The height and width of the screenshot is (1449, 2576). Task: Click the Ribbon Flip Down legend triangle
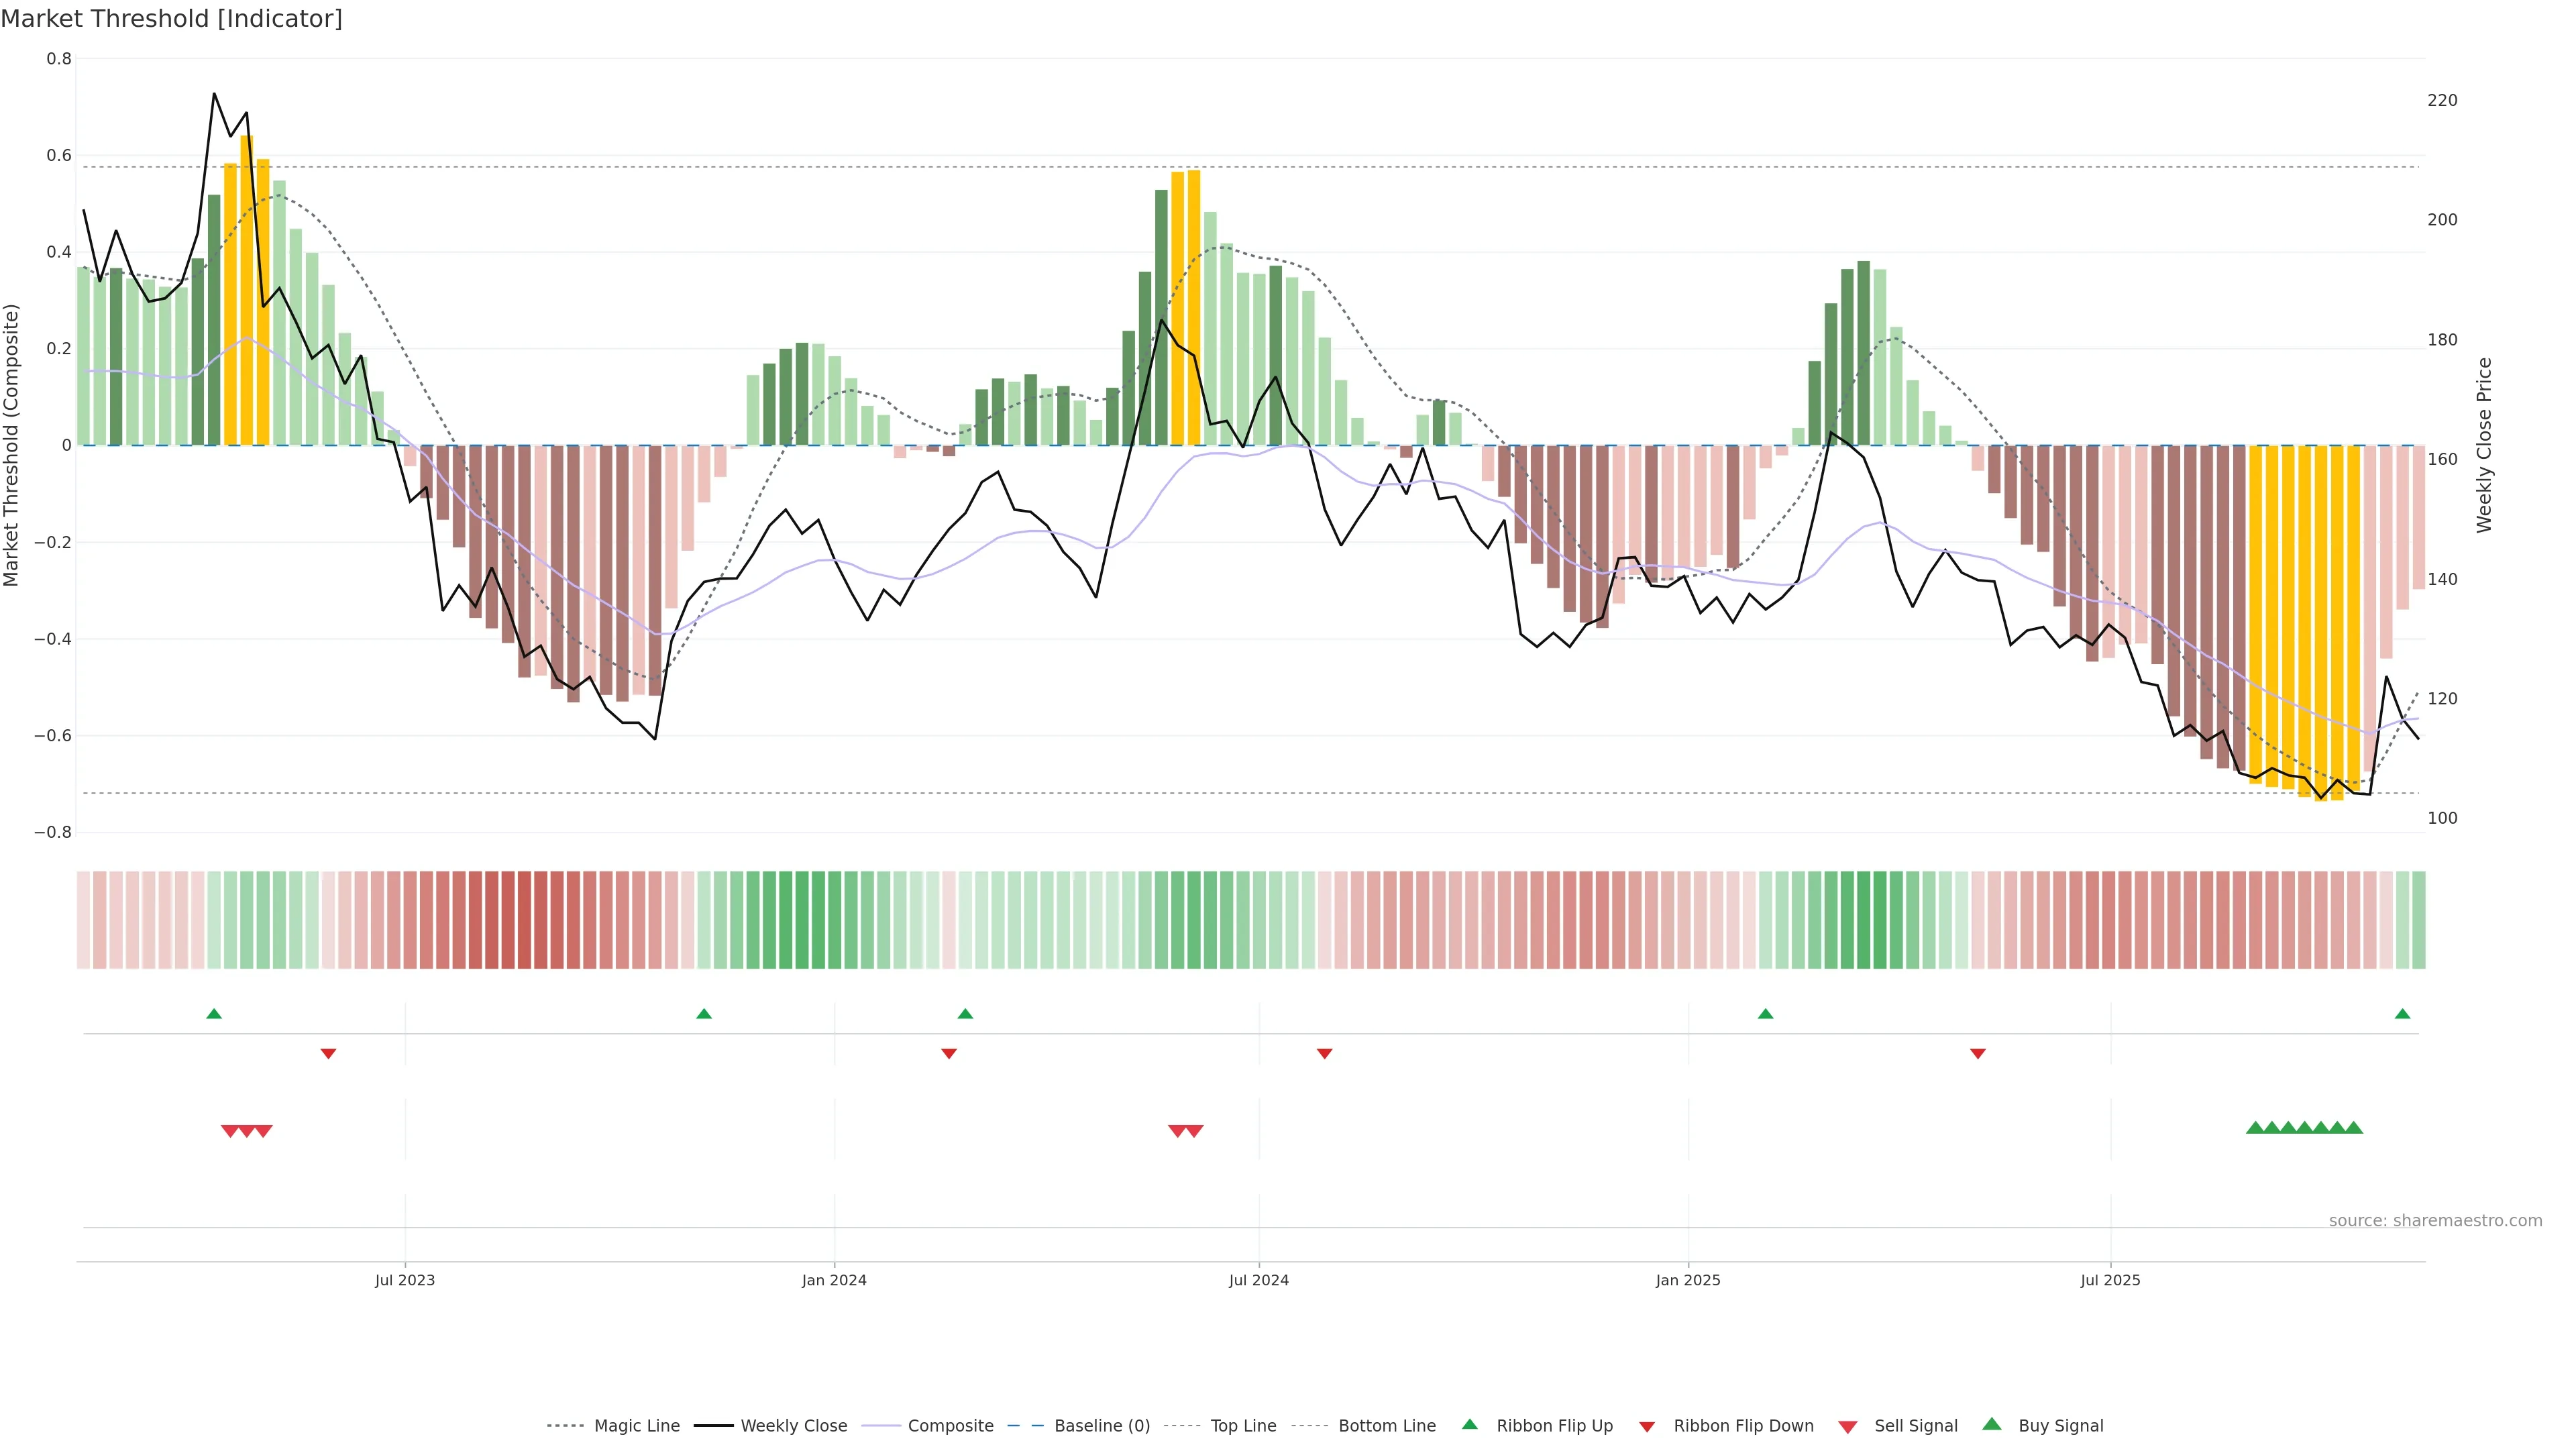[x=1647, y=1427]
